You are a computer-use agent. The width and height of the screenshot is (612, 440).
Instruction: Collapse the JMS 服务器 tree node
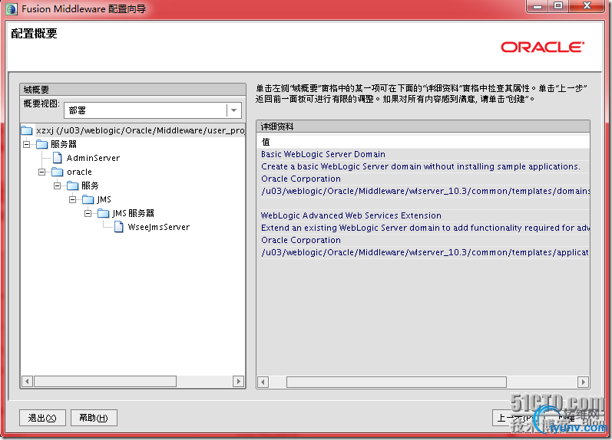(x=88, y=213)
